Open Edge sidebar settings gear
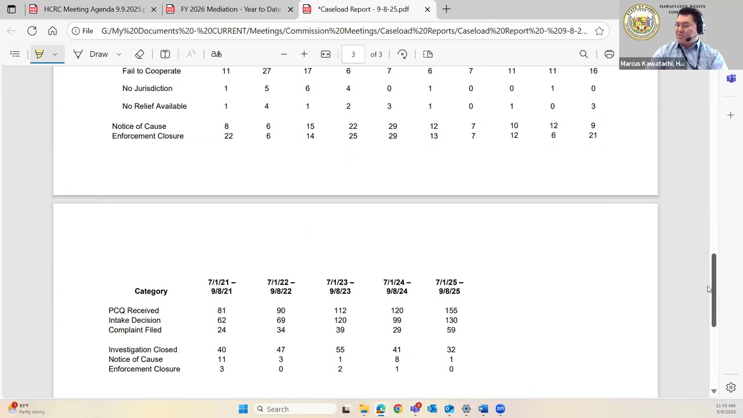 [x=731, y=387]
